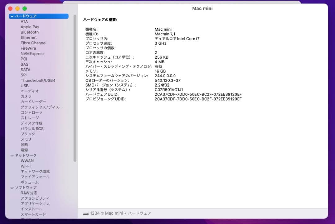Select メモリ in the sidebar
This screenshot has height=224, width=335.
(x=26, y=139)
